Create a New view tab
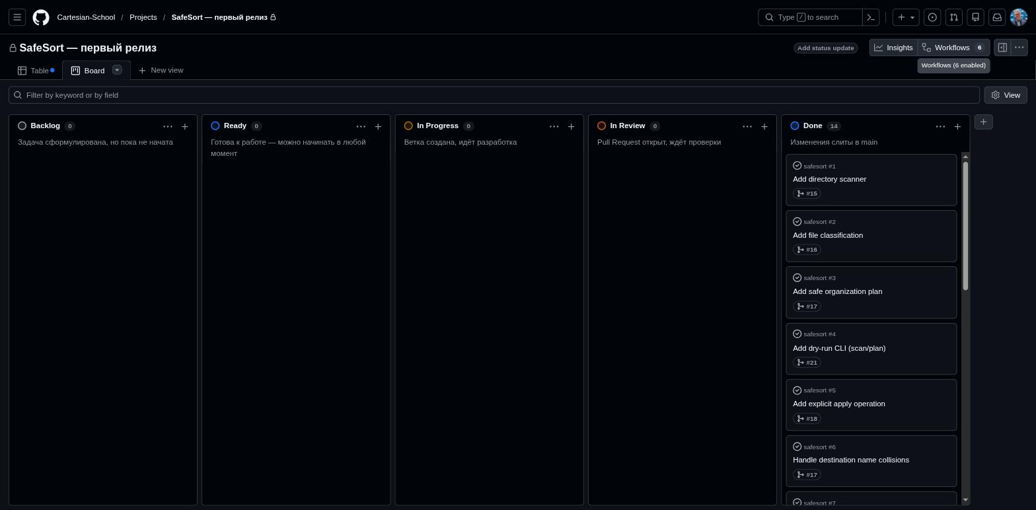 pyautogui.click(x=161, y=70)
